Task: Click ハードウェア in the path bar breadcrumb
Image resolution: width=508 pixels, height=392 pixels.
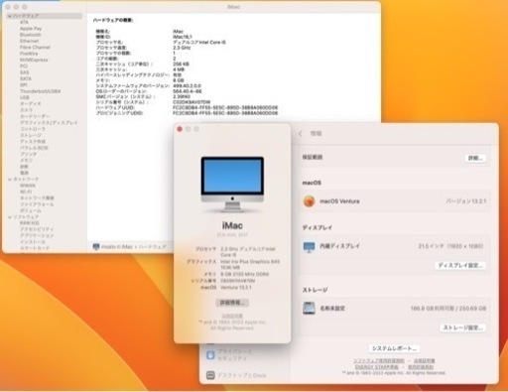Action: point(152,247)
